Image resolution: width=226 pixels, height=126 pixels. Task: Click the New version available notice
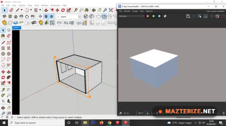216,11
